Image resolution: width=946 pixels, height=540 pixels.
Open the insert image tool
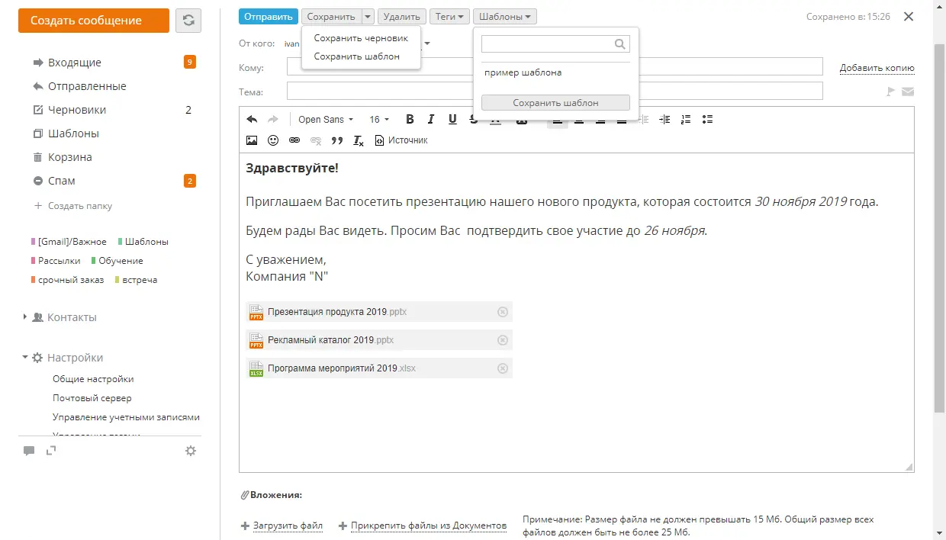coord(252,140)
